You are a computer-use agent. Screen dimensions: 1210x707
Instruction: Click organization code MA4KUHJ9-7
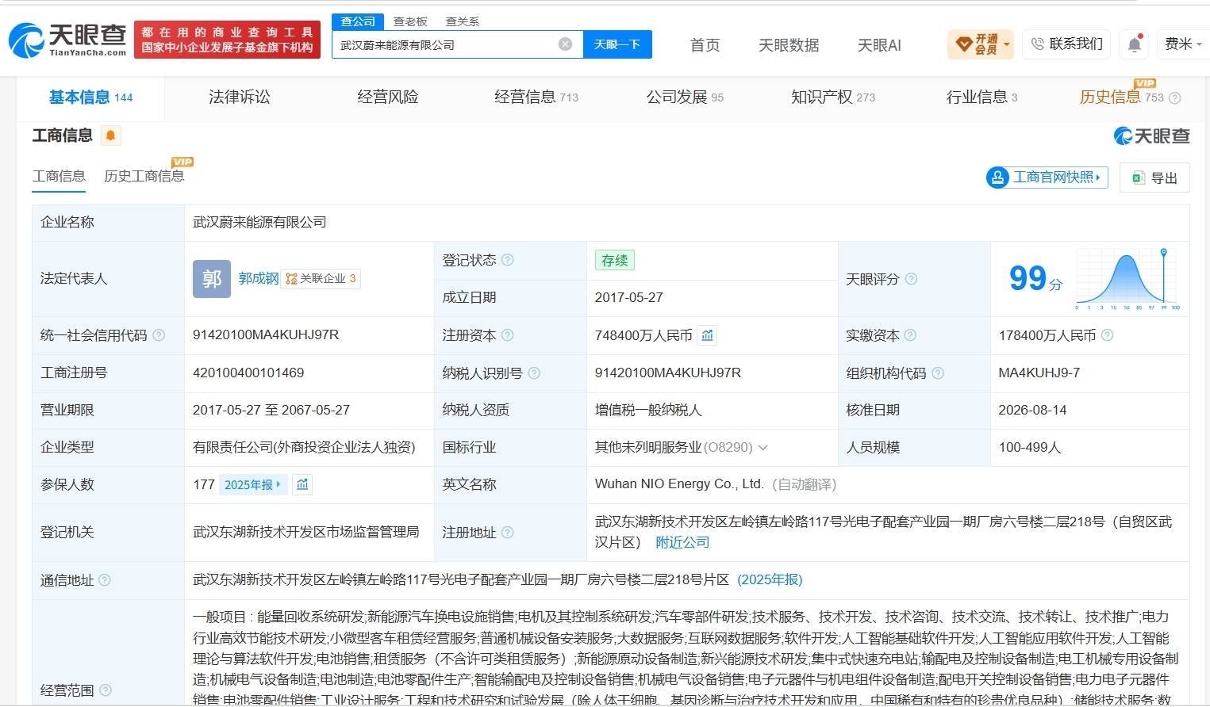pyautogui.click(x=1039, y=373)
